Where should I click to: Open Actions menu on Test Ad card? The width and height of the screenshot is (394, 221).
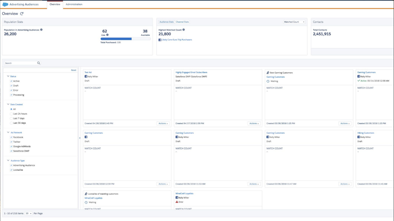[163, 123]
